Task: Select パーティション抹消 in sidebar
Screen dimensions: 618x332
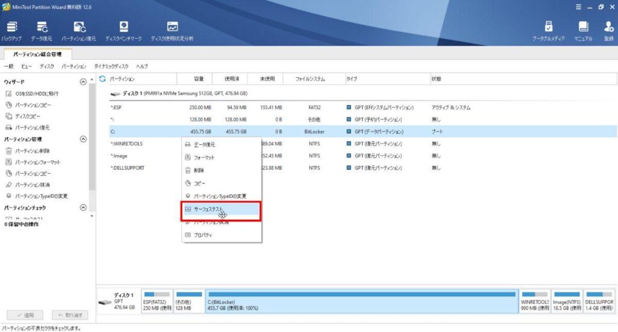Action: pyautogui.click(x=28, y=185)
